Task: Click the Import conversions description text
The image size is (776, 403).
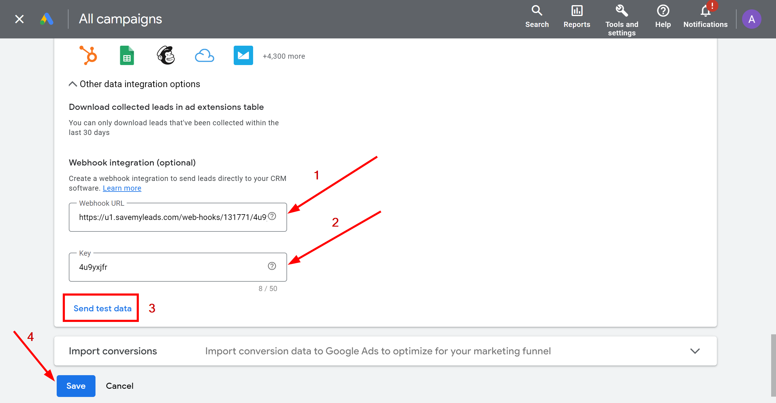Action: pos(378,351)
